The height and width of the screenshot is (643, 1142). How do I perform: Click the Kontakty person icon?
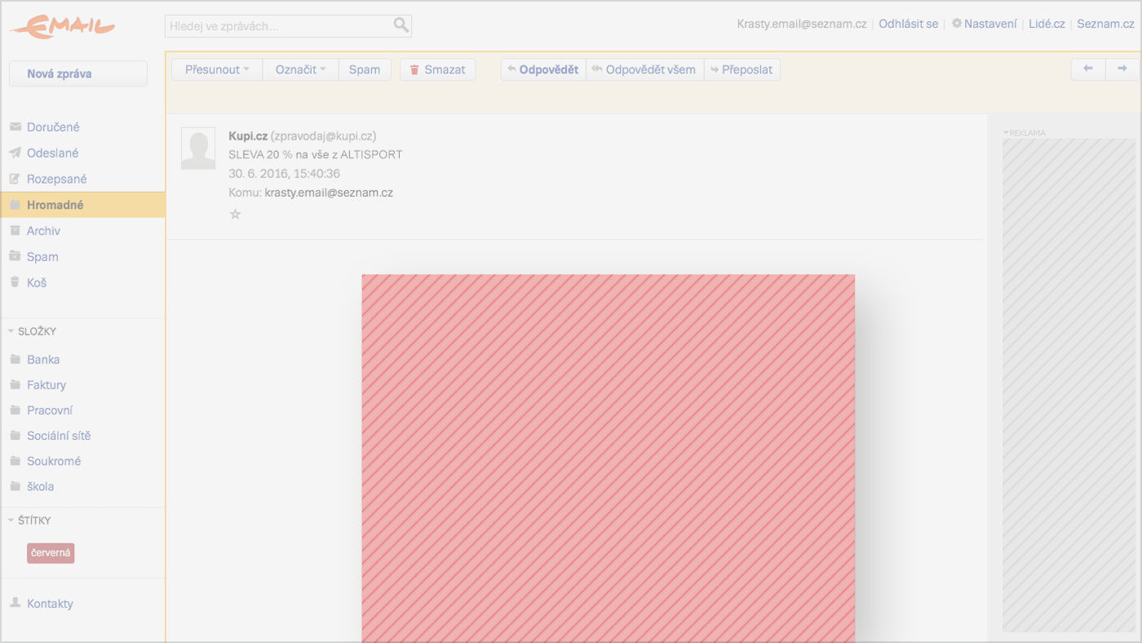[15, 603]
